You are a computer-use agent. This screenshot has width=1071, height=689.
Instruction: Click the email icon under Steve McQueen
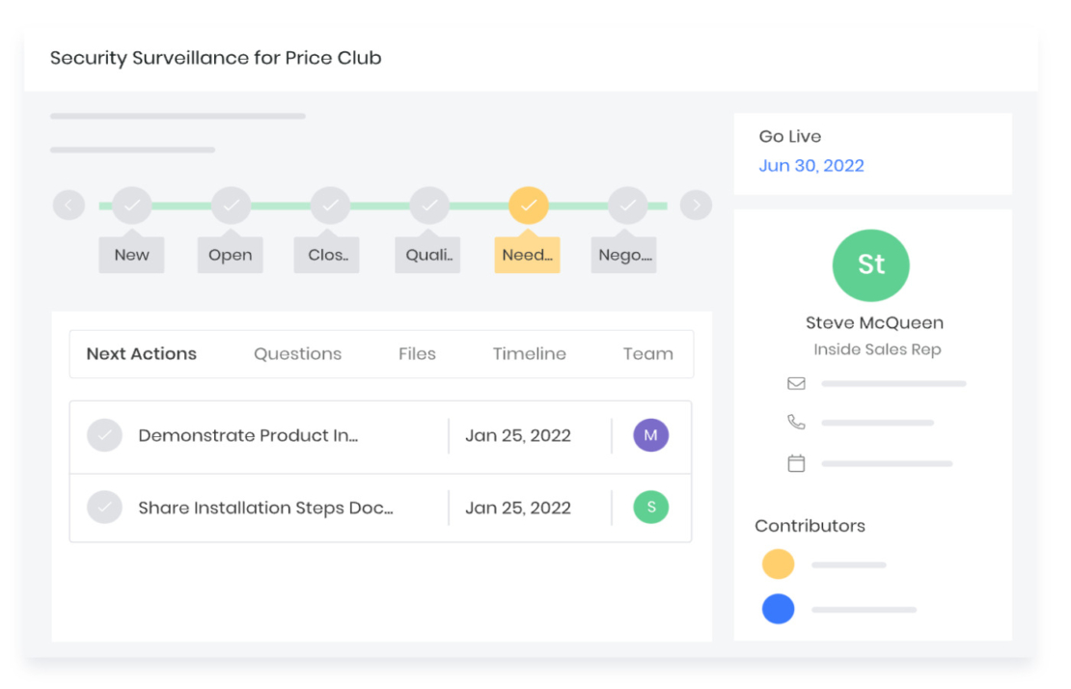click(796, 383)
